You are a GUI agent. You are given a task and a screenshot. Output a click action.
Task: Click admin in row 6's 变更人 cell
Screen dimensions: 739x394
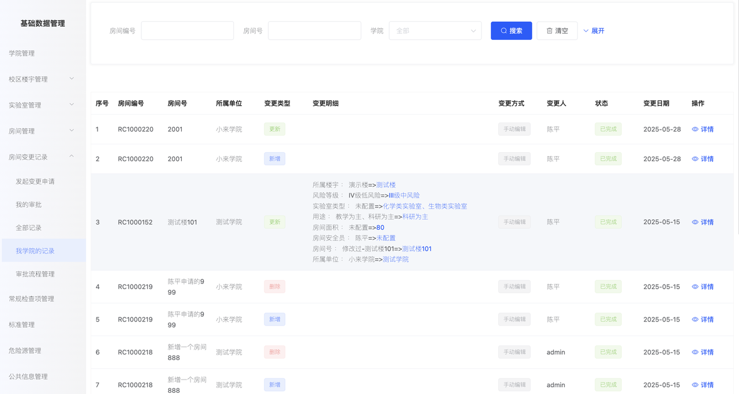(556, 353)
